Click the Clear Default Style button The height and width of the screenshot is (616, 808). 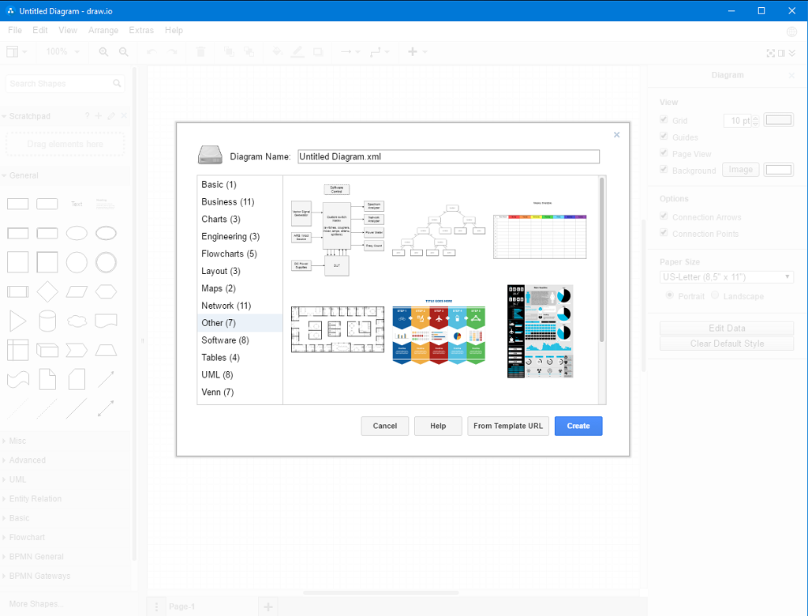pyautogui.click(x=727, y=344)
